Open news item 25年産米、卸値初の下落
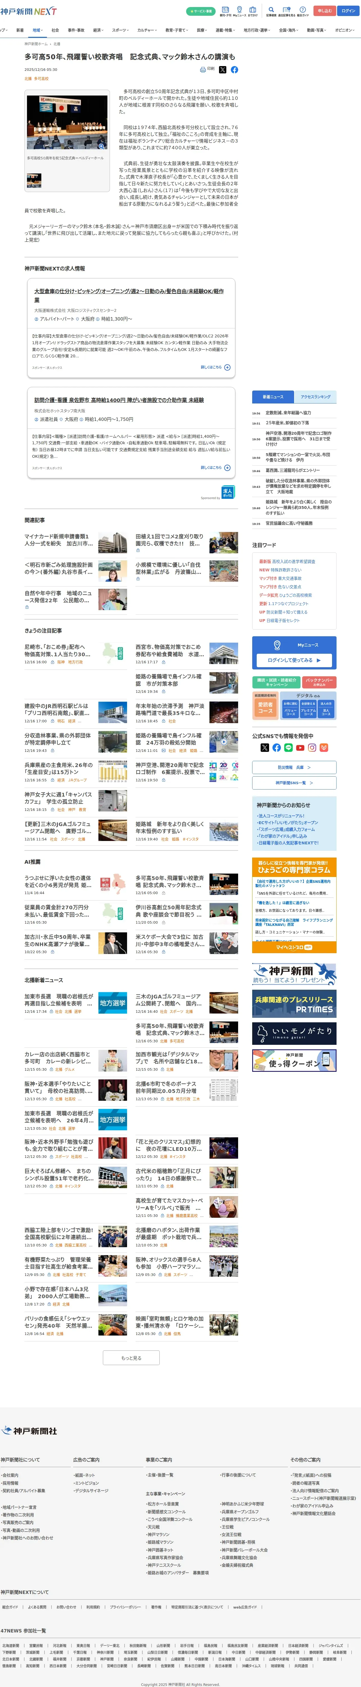This screenshot has width=361, height=1687. (288, 423)
